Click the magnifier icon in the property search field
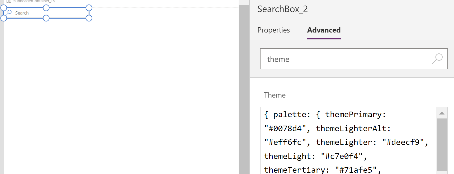This screenshot has height=174, width=454. click(437, 59)
